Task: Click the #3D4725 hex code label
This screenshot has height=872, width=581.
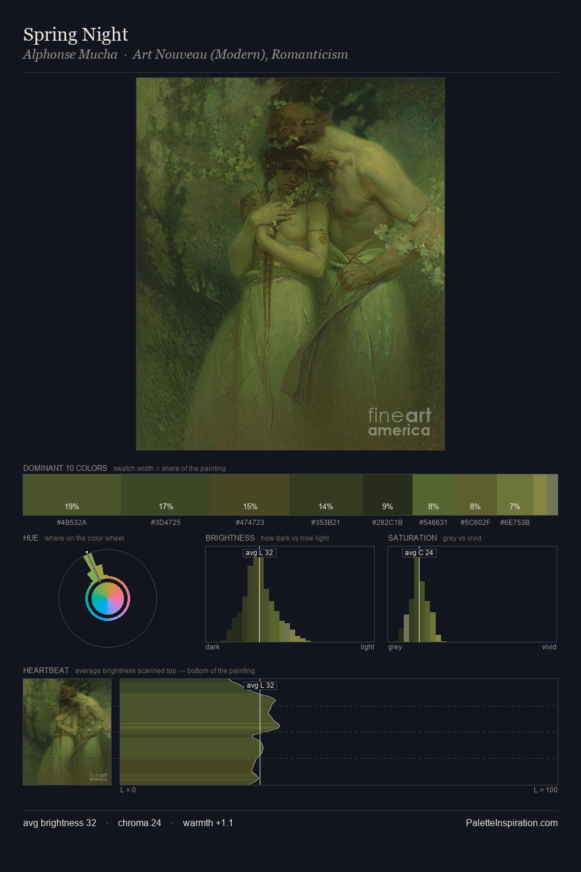Action: 166,523
